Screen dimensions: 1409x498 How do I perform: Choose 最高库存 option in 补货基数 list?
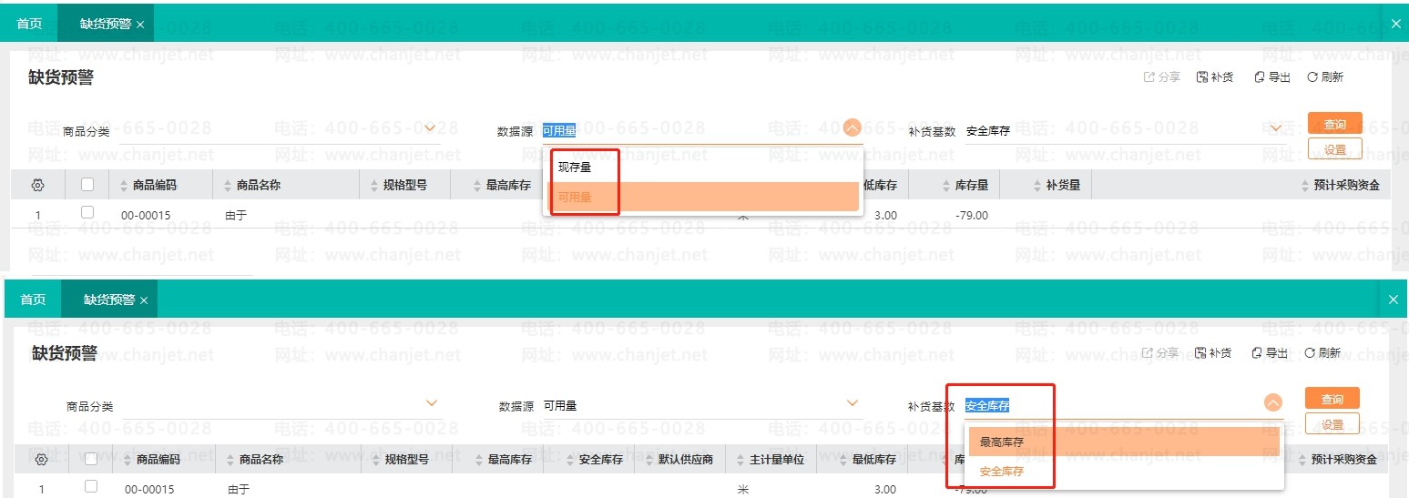[x=1124, y=442]
